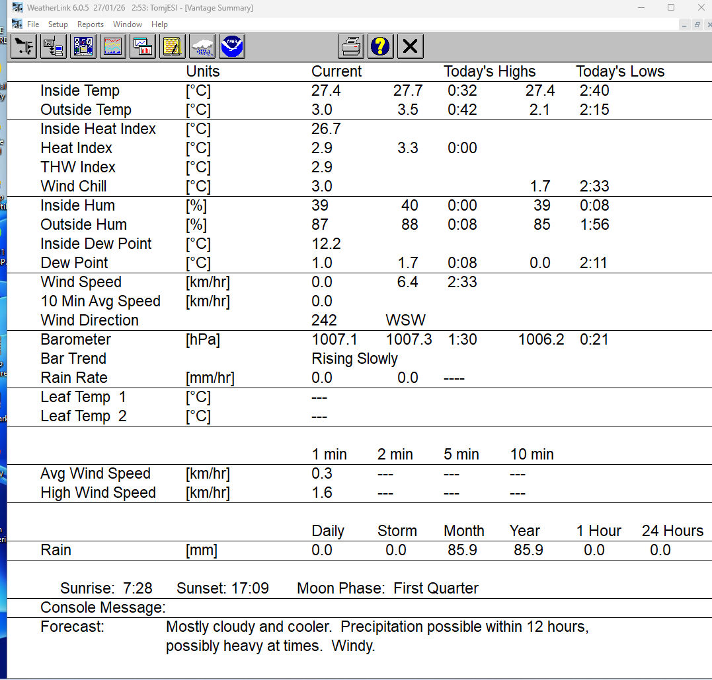The width and height of the screenshot is (712, 680).
Task: Open the Window menu
Action: coord(128,24)
